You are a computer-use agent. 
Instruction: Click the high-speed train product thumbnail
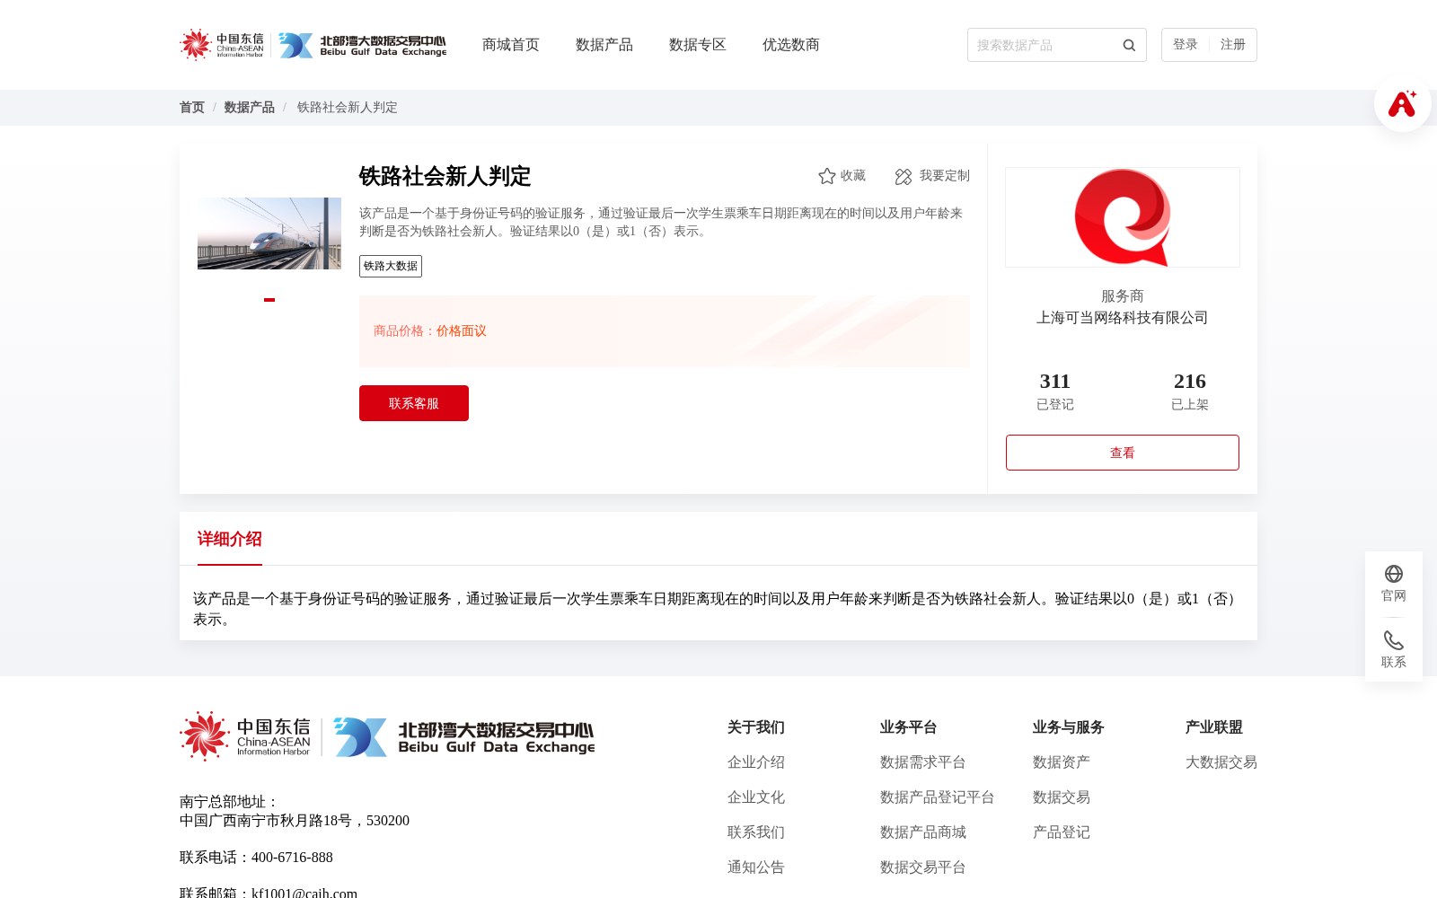(269, 233)
